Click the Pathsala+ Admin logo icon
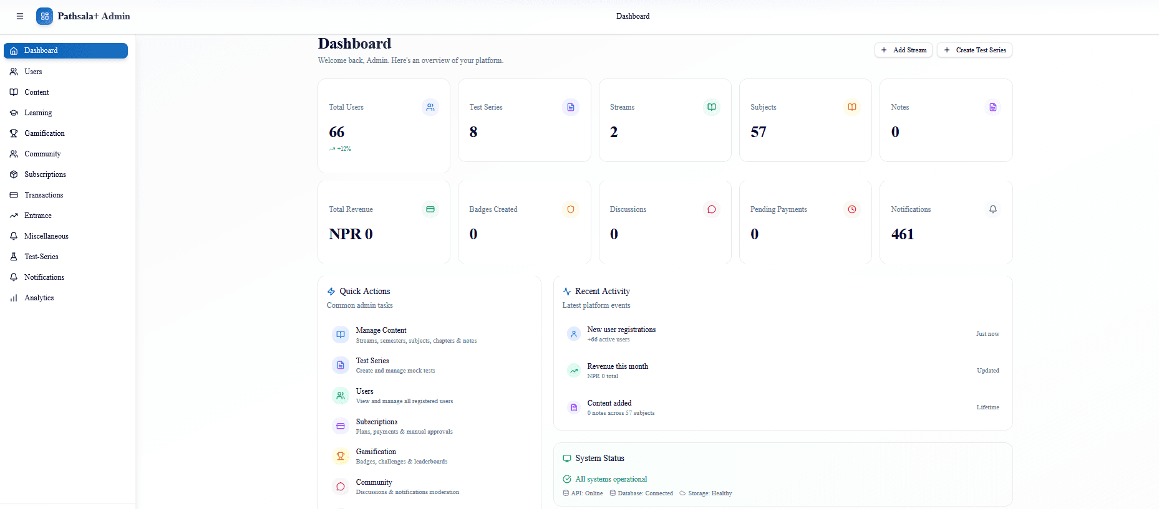Screen dimensions: 1159x509 [44, 16]
